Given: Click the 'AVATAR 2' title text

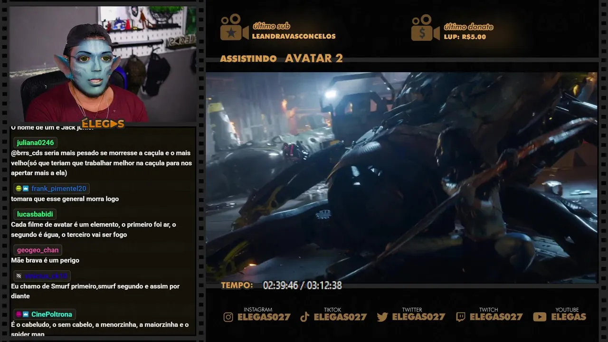Looking at the screenshot, I should [x=314, y=58].
